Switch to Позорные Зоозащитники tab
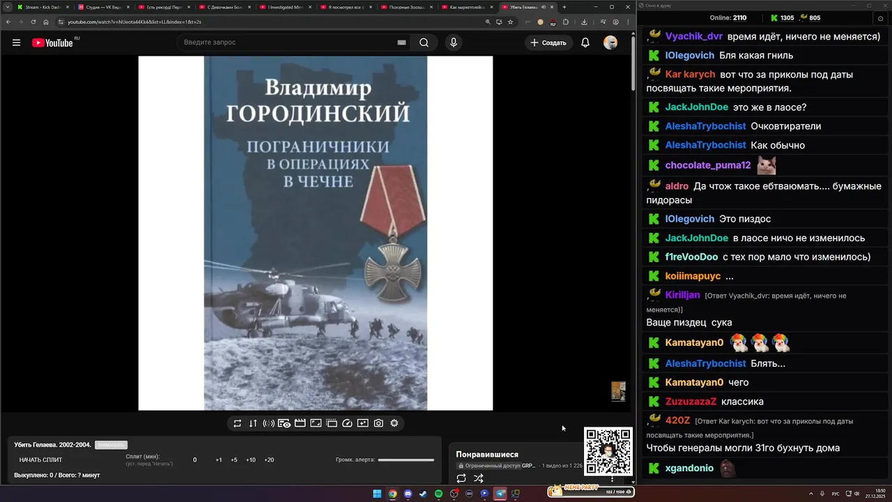Screen dimensions: 892x502 (405, 7)
